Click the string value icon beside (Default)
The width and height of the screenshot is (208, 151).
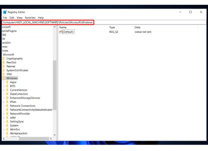pos(61,32)
